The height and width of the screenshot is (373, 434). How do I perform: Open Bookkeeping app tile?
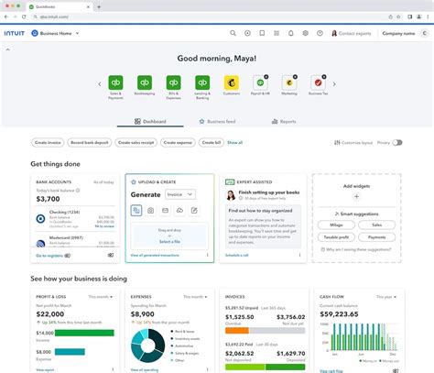pyautogui.click(x=145, y=85)
